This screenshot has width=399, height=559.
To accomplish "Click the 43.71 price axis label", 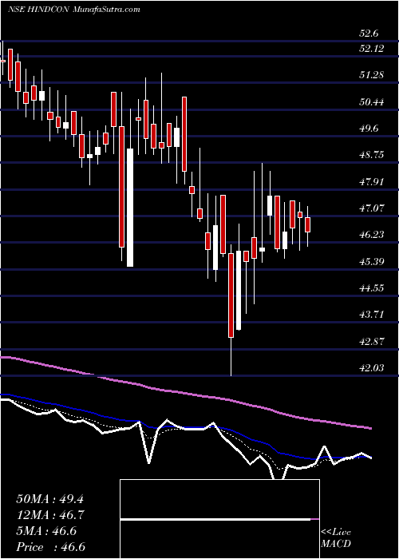I will click(372, 315).
